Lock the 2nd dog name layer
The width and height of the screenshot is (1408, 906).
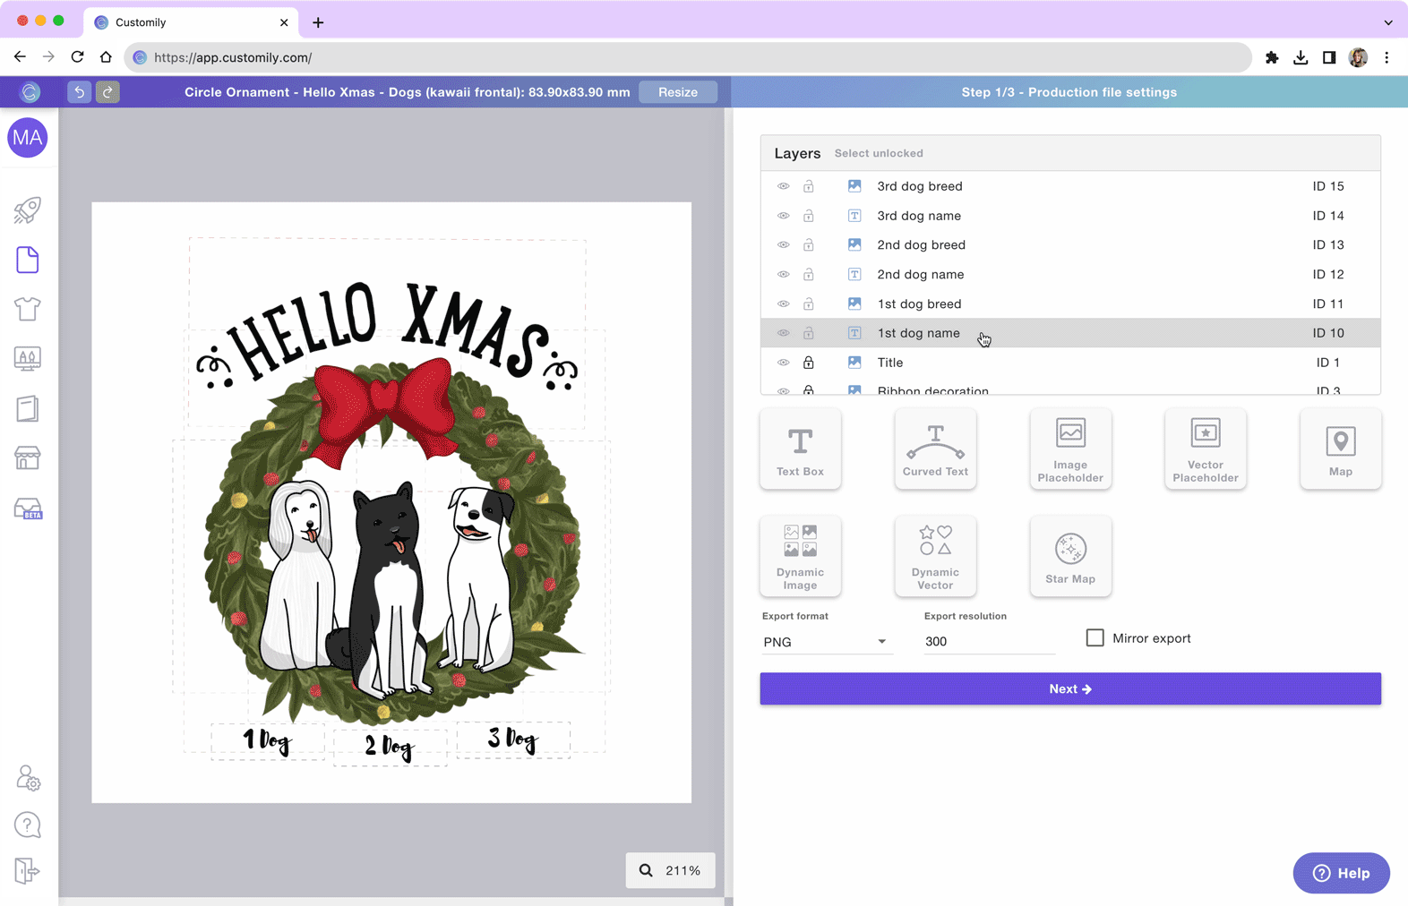coord(809,274)
